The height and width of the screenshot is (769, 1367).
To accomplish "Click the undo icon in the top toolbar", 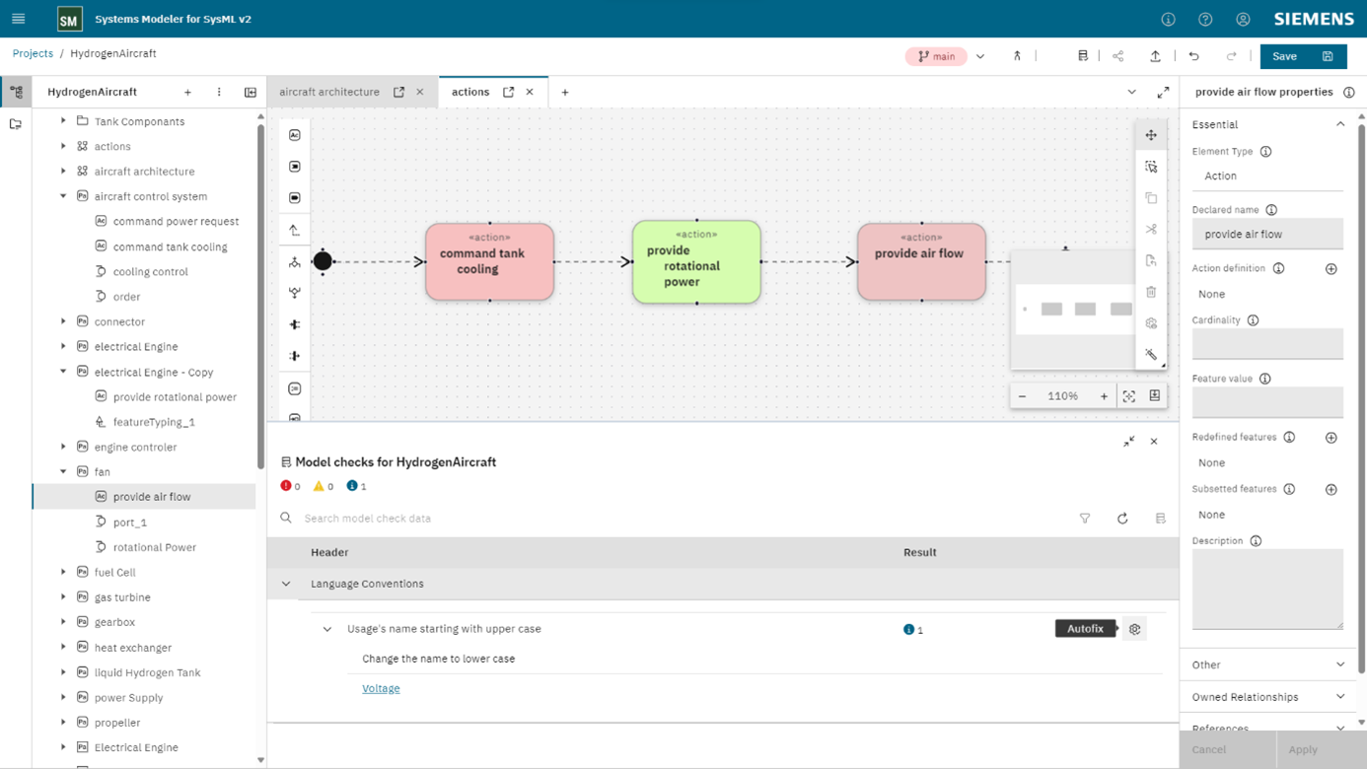I will (1193, 56).
